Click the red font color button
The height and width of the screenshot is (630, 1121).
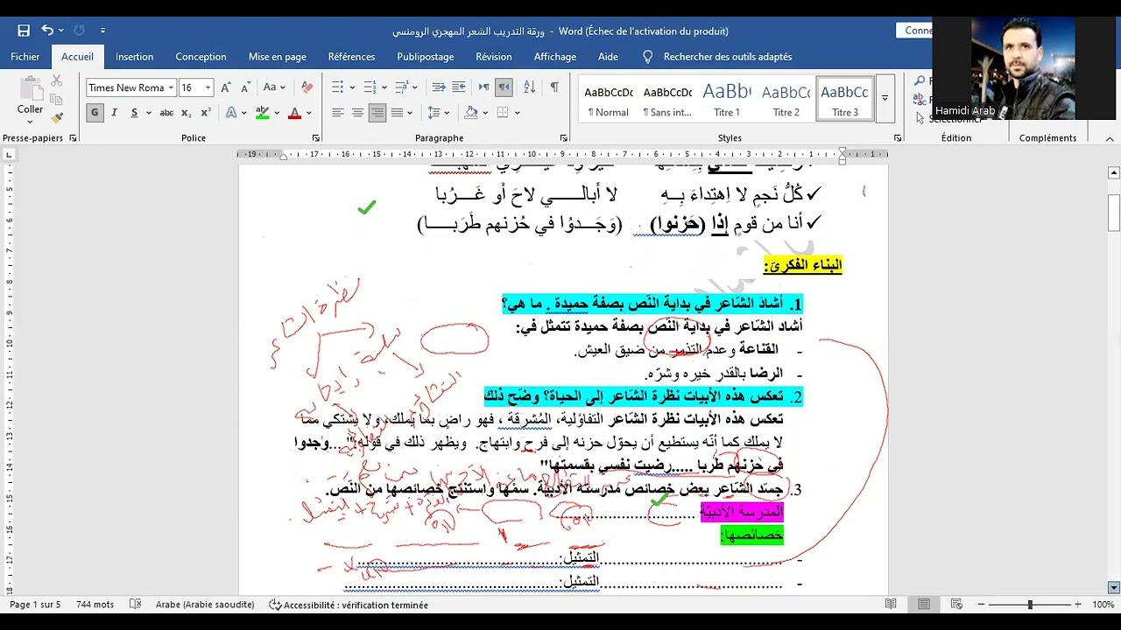(294, 113)
